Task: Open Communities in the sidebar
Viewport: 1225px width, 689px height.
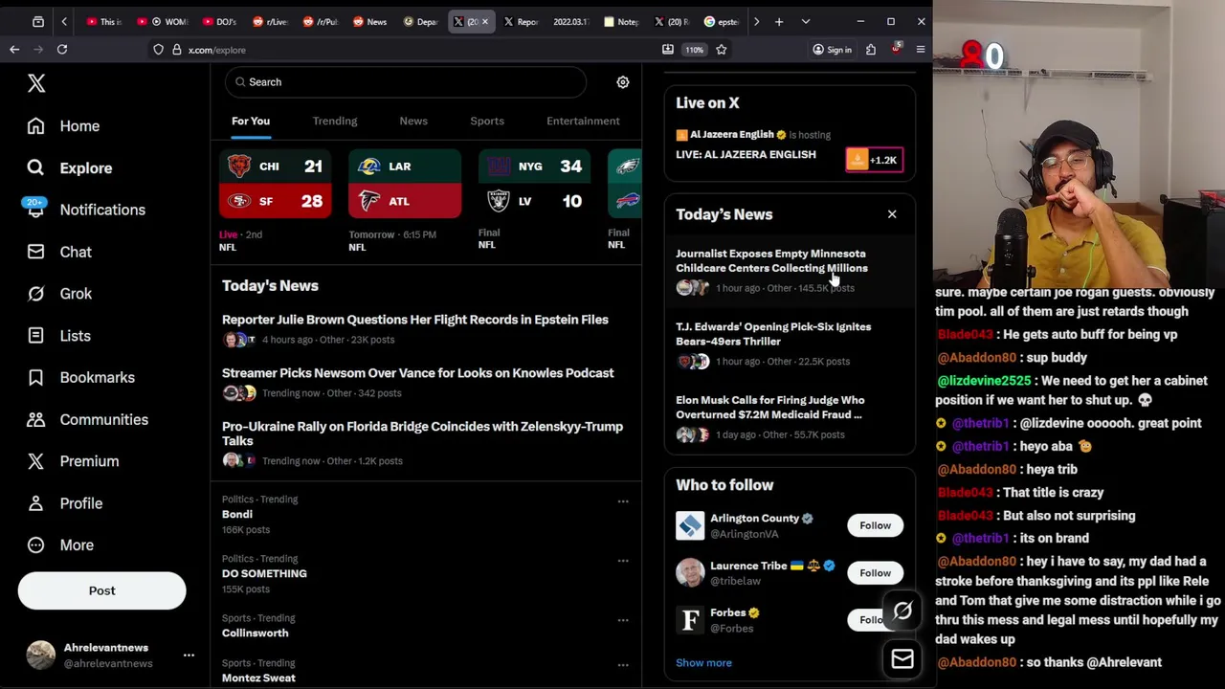Action: tap(87, 420)
